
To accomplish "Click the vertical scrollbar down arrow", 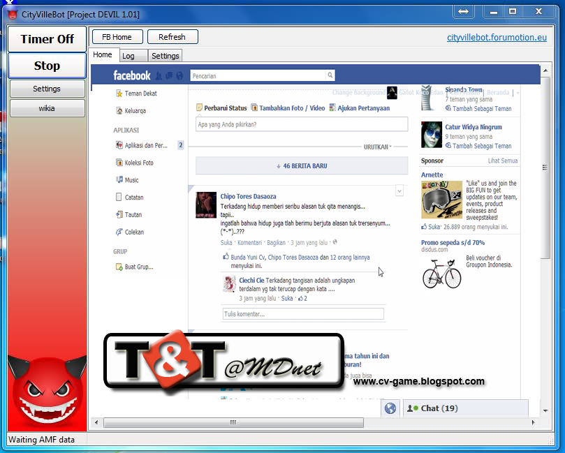I will [545, 410].
